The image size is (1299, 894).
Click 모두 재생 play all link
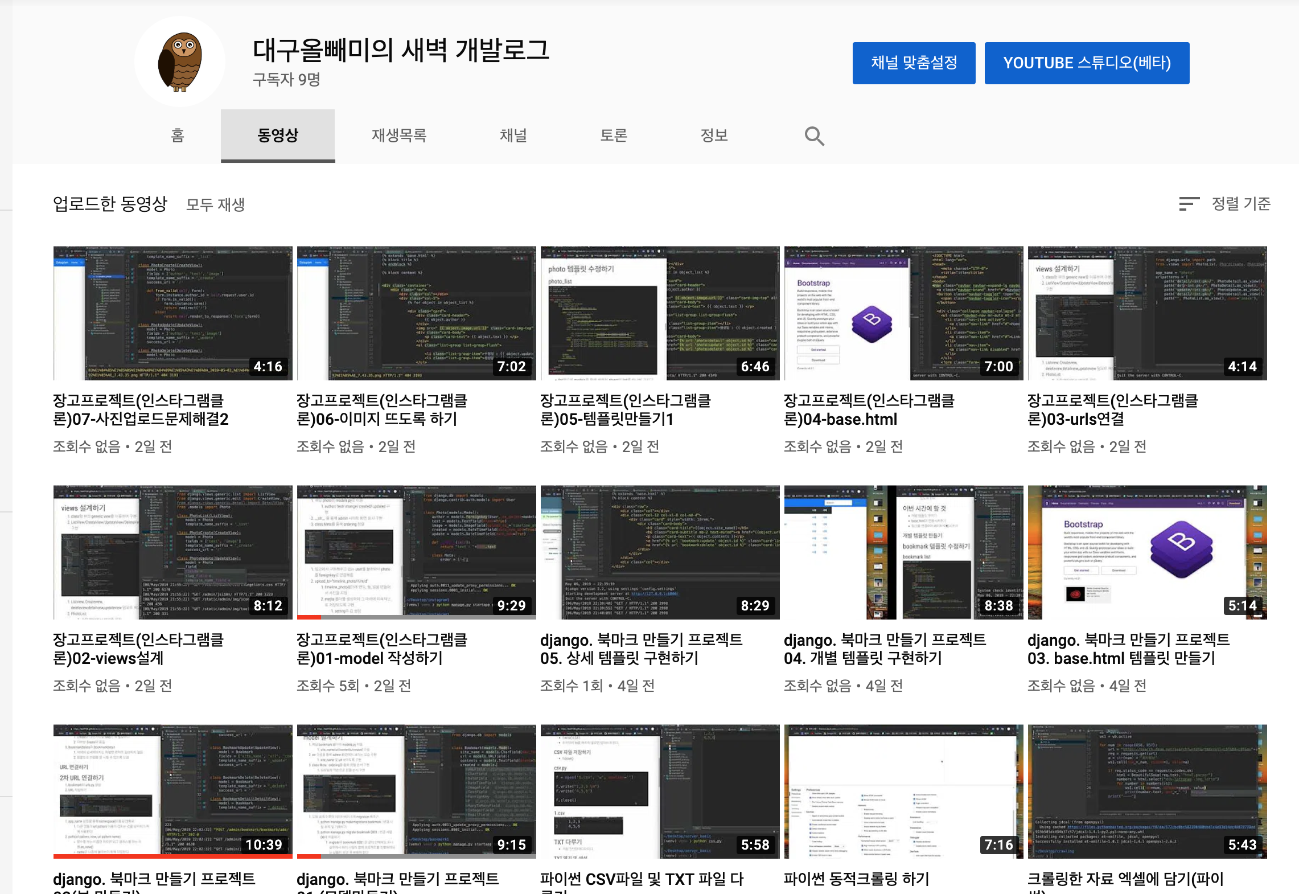[x=215, y=204]
